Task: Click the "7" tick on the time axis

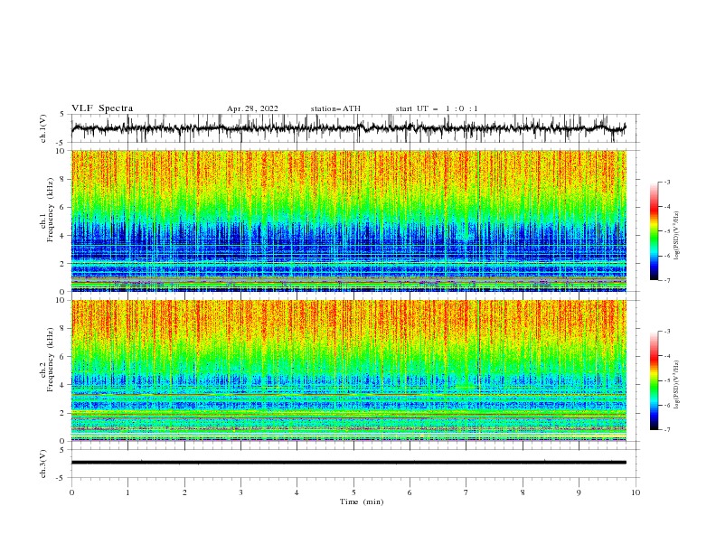Action: [x=466, y=492]
